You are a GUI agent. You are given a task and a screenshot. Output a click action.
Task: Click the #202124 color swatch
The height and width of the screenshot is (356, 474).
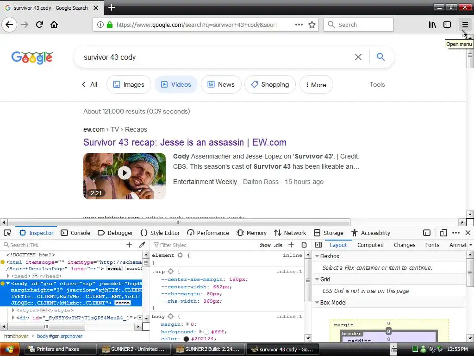click(186, 339)
